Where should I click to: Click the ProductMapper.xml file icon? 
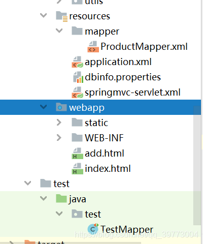click(x=93, y=47)
